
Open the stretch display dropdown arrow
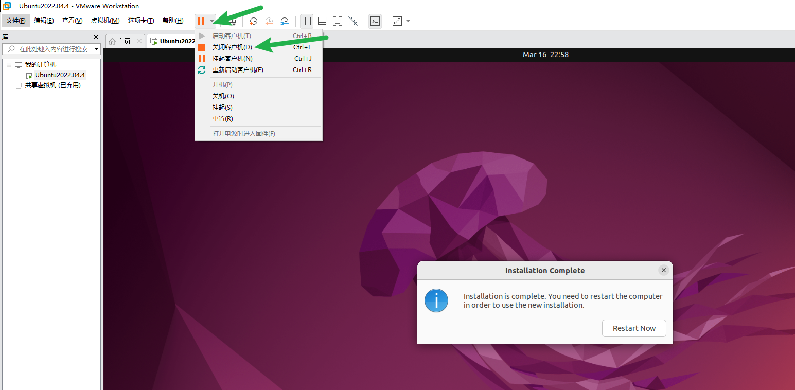pos(408,21)
